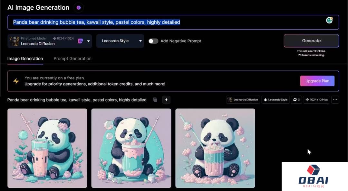348x191 pixels.
Task: Switch to the Prompt Generation tab
Action: pyautogui.click(x=72, y=58)
